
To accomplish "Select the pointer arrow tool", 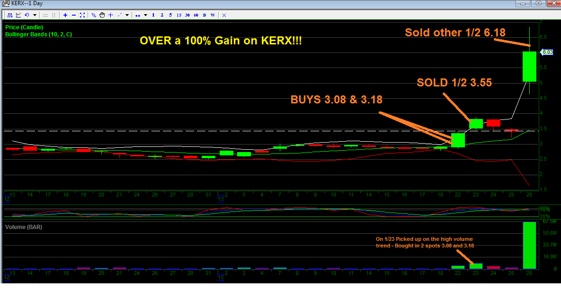I will (94, 15).
